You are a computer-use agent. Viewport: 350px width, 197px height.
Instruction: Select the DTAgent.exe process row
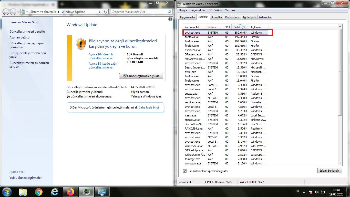(226, 54)
